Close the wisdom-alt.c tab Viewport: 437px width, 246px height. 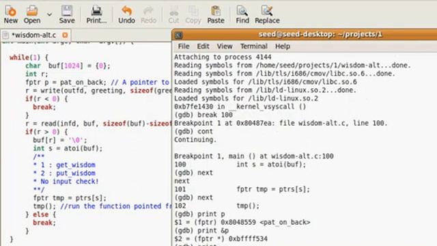[65, 35]
